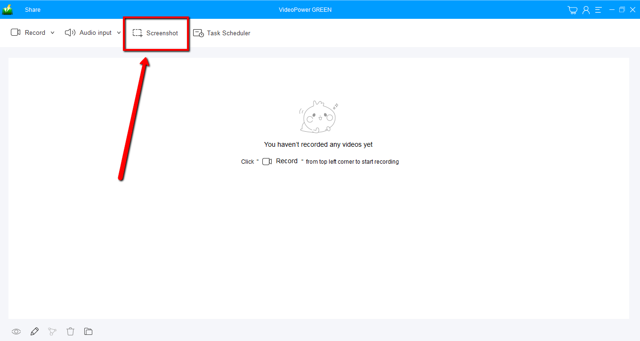Toggle the share network icon
The height and width of the screenshot is (341, 640).
(x=52, y=331)
